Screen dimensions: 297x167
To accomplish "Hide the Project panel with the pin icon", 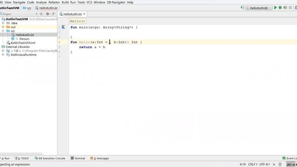I will pos(54,14).
